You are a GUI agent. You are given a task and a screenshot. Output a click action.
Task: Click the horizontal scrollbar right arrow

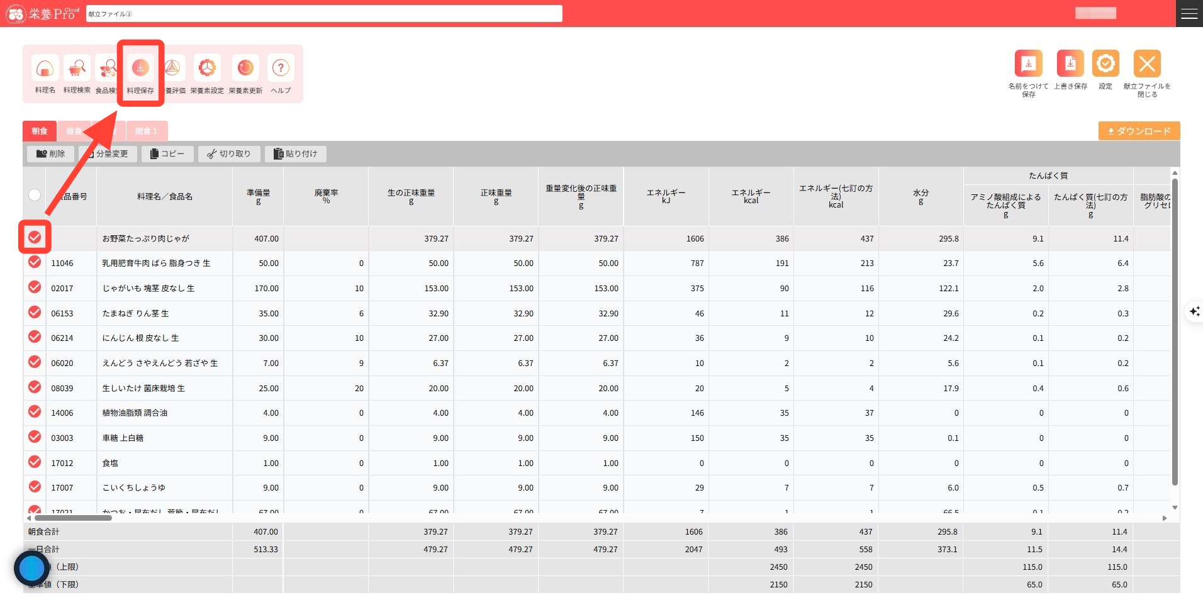pos(1164,518)
